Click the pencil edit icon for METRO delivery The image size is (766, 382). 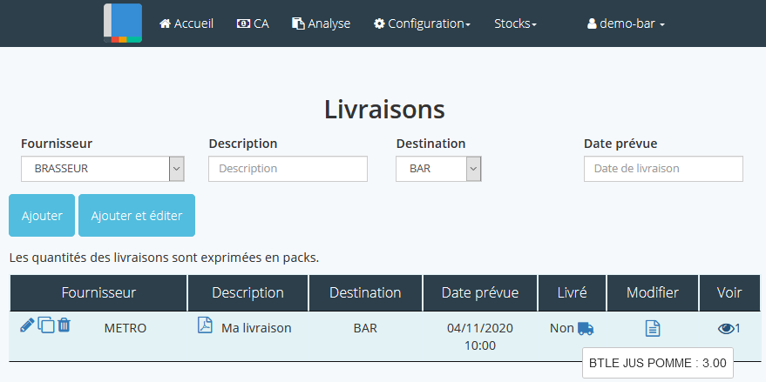tap(27, 325)
